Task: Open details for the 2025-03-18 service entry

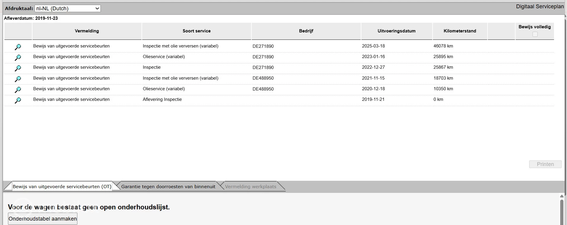Action: pos(18,47)
